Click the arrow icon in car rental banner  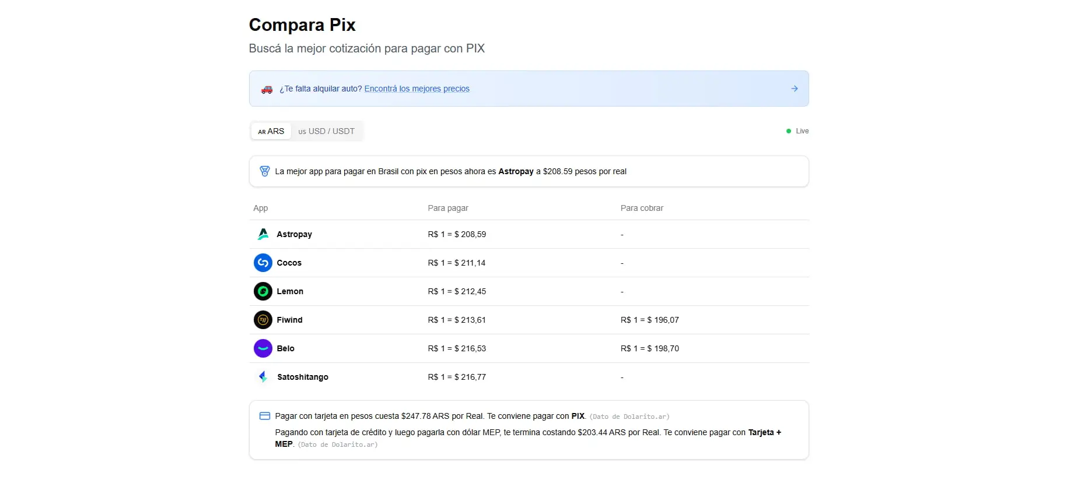coord(795,89)
